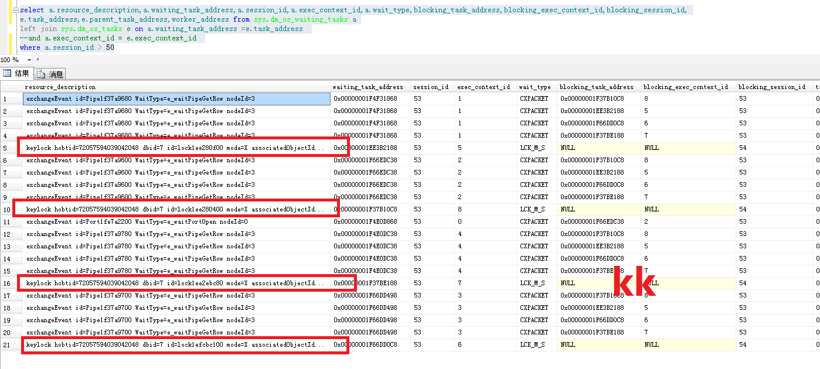
Task: Click the left scroll arrow beside zoom
Action: [38, 60]
